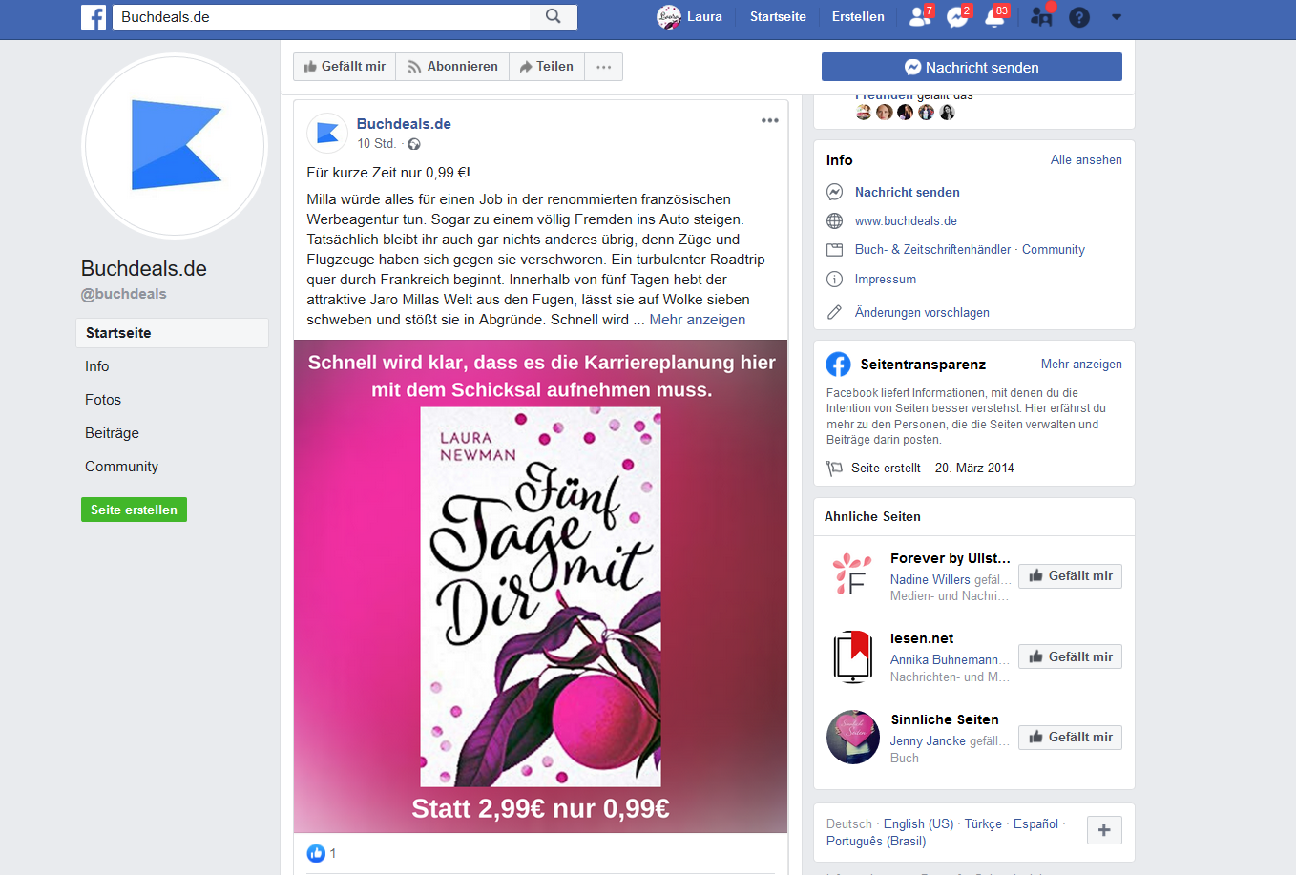Switch language to Türkçe
The width and height of the screenshot is (1296, 875).
pos(983,824)
